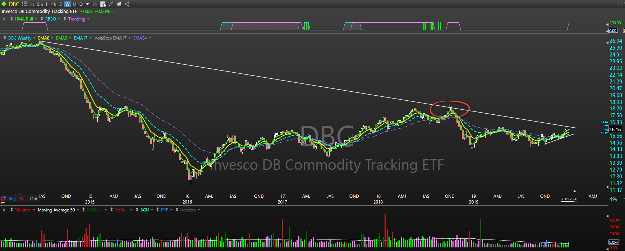Click the 4% scale setting
Screen dimensions: 625x251
coord(613,200)
